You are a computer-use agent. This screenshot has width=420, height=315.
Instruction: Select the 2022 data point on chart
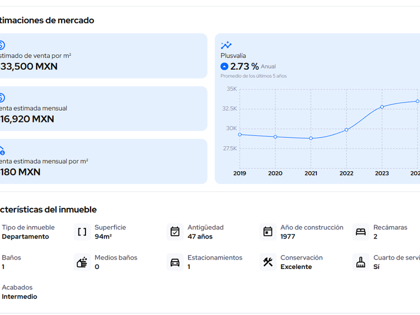[x=346, y=130]
